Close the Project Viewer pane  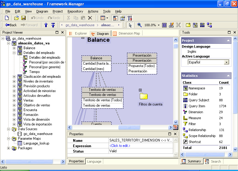[62, 32]
